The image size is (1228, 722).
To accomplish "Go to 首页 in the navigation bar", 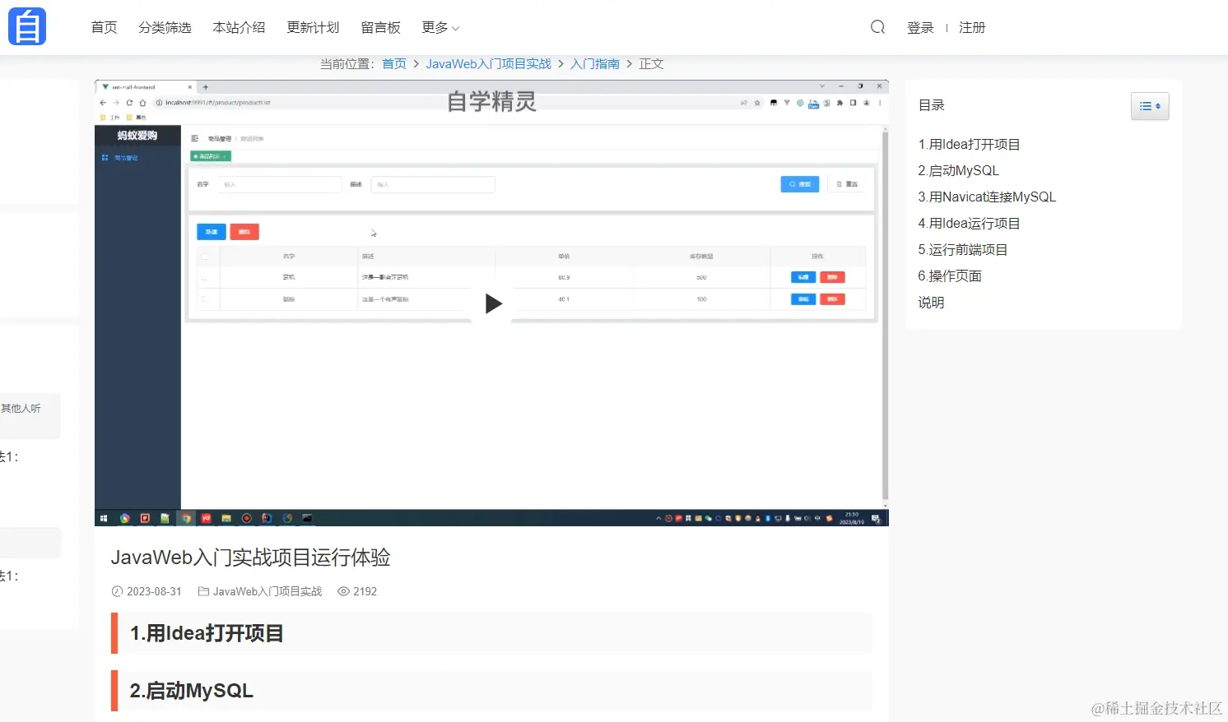I will (105, 27).
